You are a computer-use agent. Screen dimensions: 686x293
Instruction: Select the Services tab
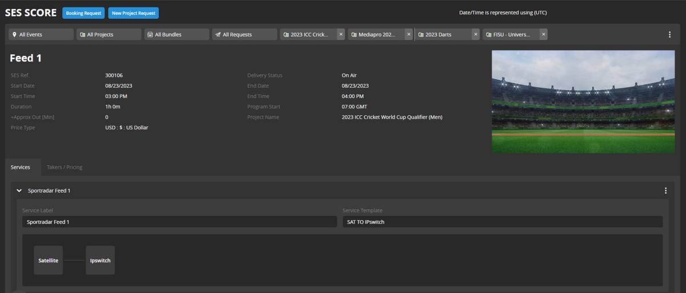(x=21, y=167)
